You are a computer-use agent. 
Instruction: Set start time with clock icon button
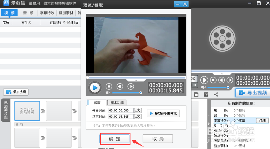(x=138, y=110)
